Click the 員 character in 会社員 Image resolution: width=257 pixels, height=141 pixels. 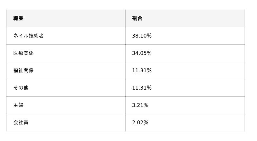26,122
